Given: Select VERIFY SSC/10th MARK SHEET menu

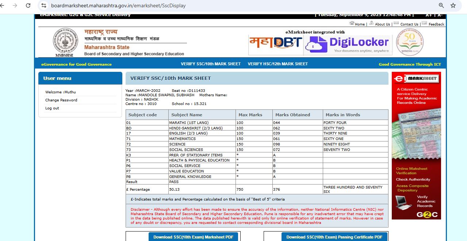Looking at the screenshot, I should click(211, 64).
